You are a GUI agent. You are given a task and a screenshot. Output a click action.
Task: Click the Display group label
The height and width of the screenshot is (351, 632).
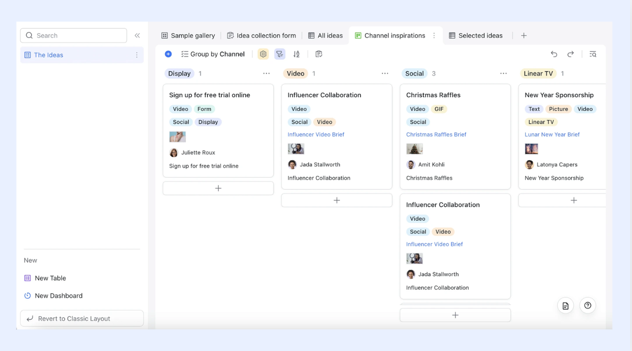click(x=179, y=74)
